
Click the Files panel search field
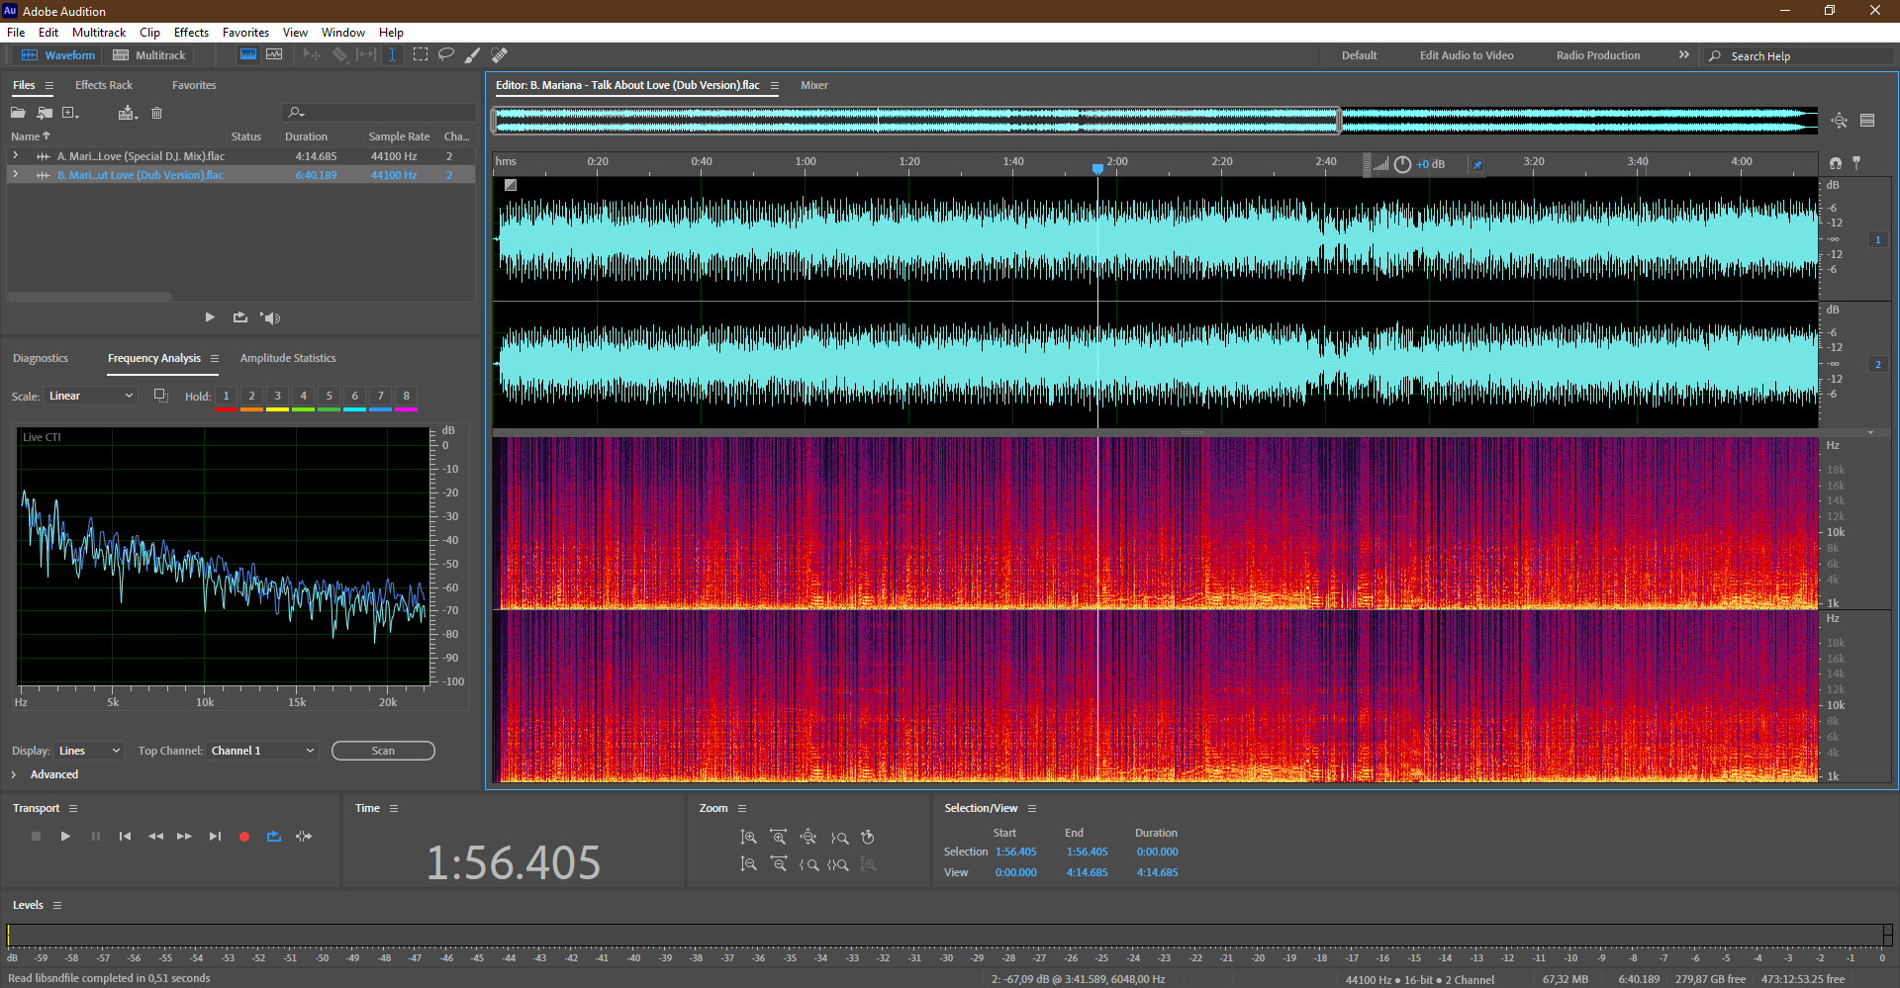(x=379, y=113)
